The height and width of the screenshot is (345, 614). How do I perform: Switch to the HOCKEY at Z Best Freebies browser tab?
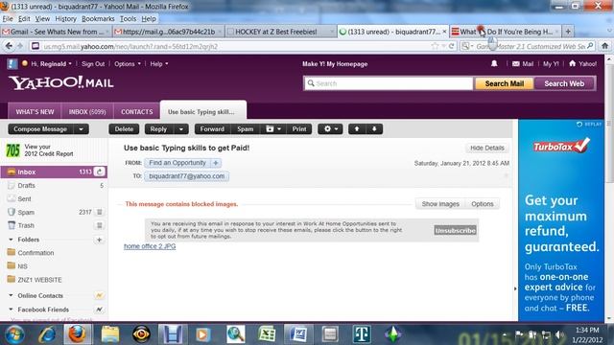(280, 32)
